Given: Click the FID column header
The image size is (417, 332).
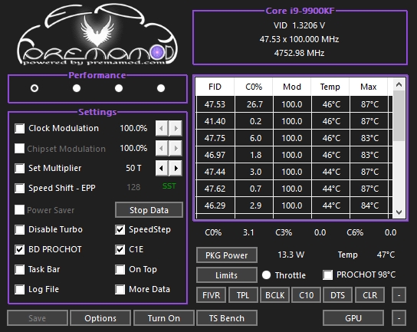Looking at the screenshot, I should 215,87.
